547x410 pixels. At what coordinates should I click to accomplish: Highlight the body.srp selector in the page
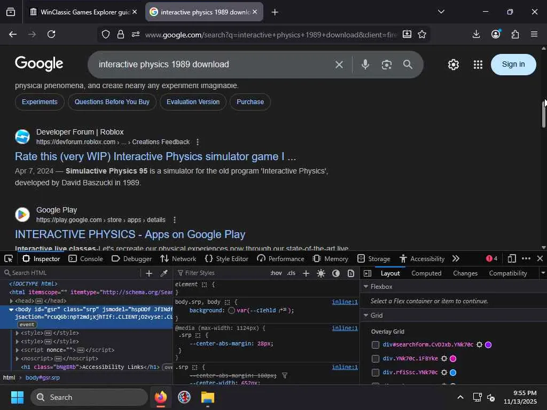pyautogui.click(x=228, y=302)
